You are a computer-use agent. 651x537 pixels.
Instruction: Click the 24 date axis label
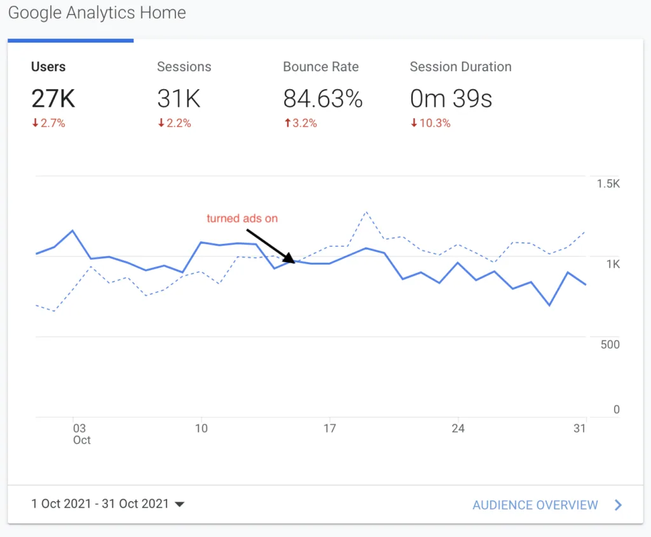click(x=458, y=429)
